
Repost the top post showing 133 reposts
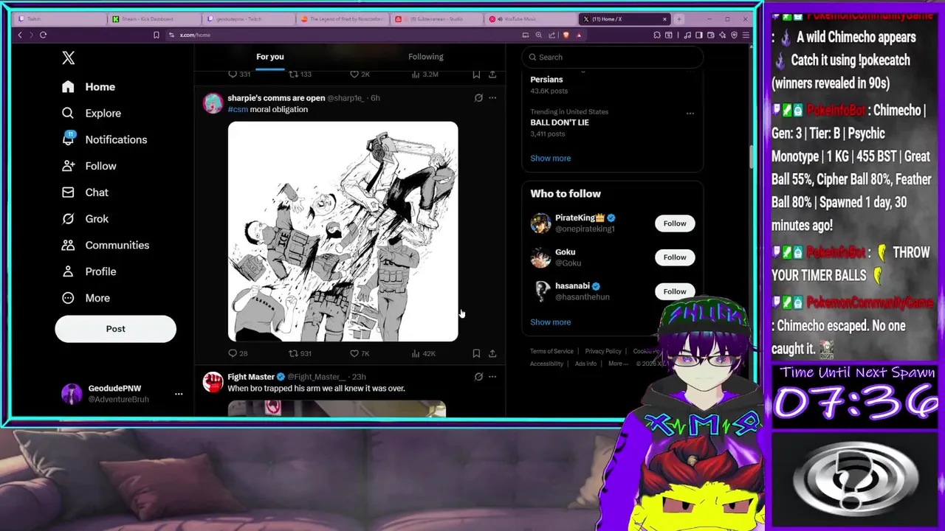(300, 74)
